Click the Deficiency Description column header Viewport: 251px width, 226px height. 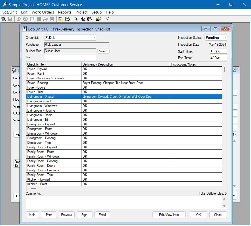[x=126, y=64]
